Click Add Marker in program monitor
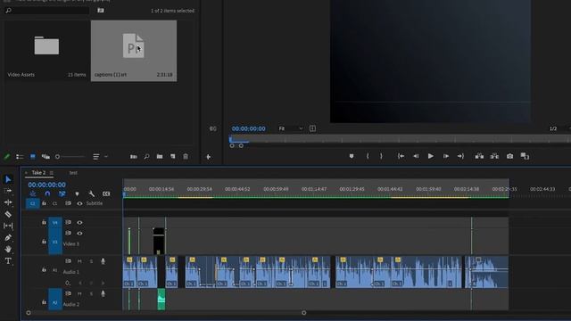The image size is (571, 321). (x=352, y=156)
